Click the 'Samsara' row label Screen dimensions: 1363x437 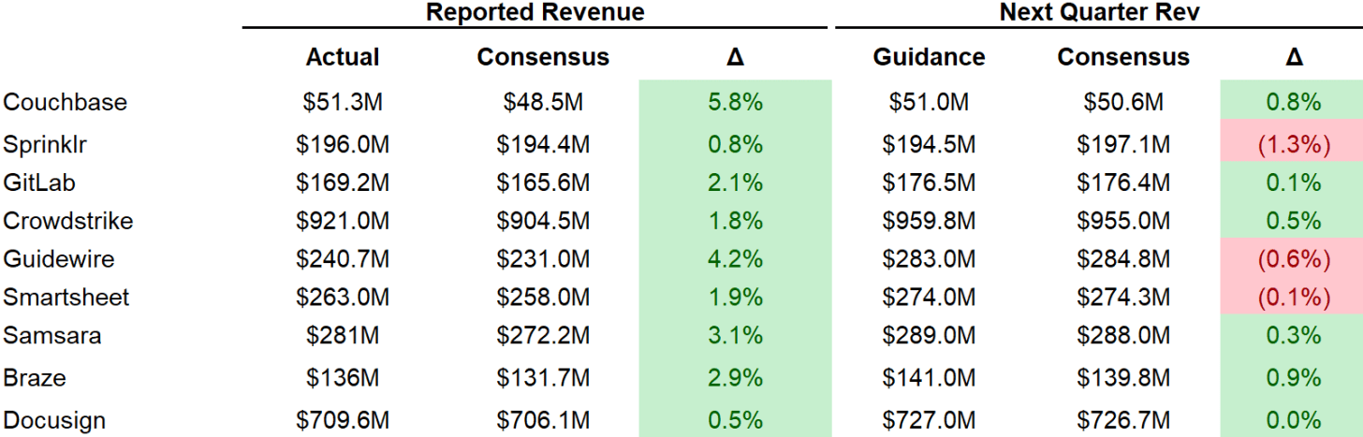point(52,335)
